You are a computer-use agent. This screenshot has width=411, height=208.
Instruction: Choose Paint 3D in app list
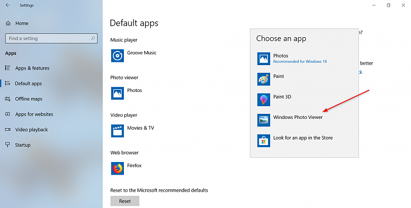click(x=304, y=100)
